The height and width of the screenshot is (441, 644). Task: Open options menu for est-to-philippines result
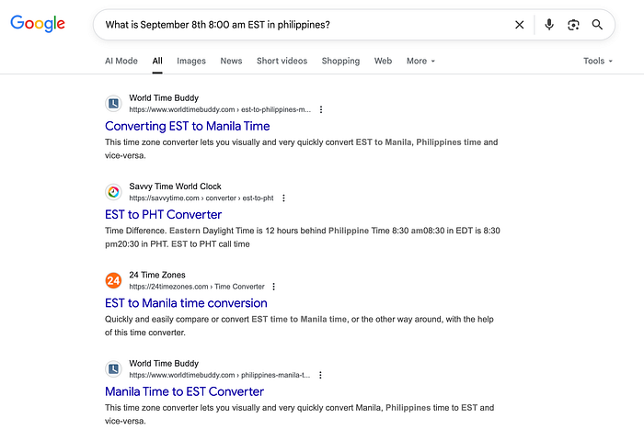tap(321, 109)
